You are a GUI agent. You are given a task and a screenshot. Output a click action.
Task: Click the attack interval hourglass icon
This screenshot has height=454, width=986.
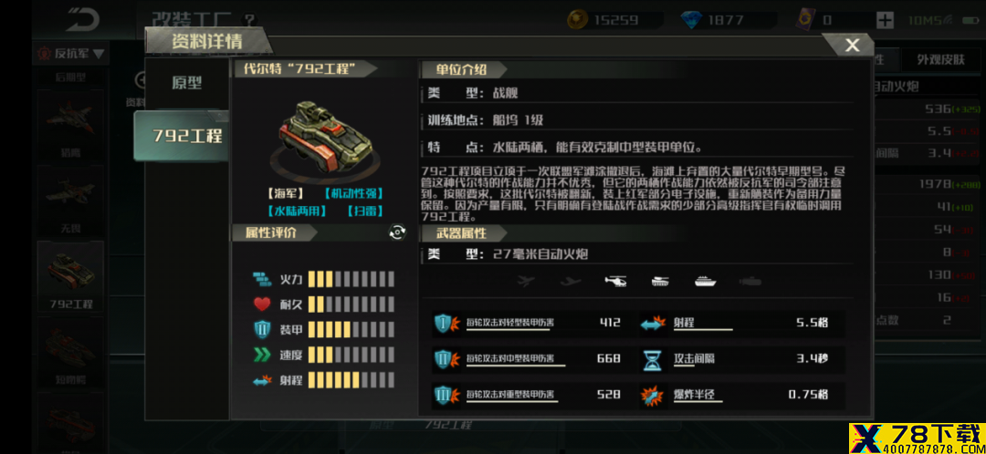tap(652, 359)
